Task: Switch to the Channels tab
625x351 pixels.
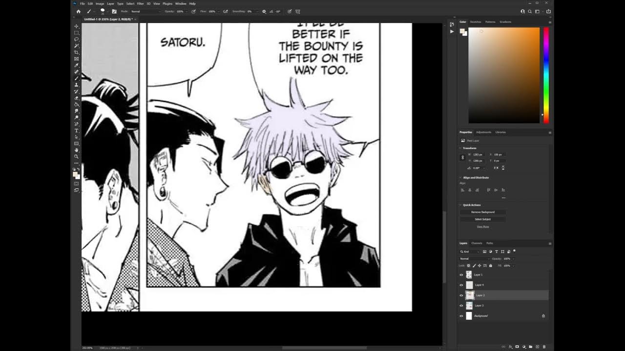Action: 477,243
